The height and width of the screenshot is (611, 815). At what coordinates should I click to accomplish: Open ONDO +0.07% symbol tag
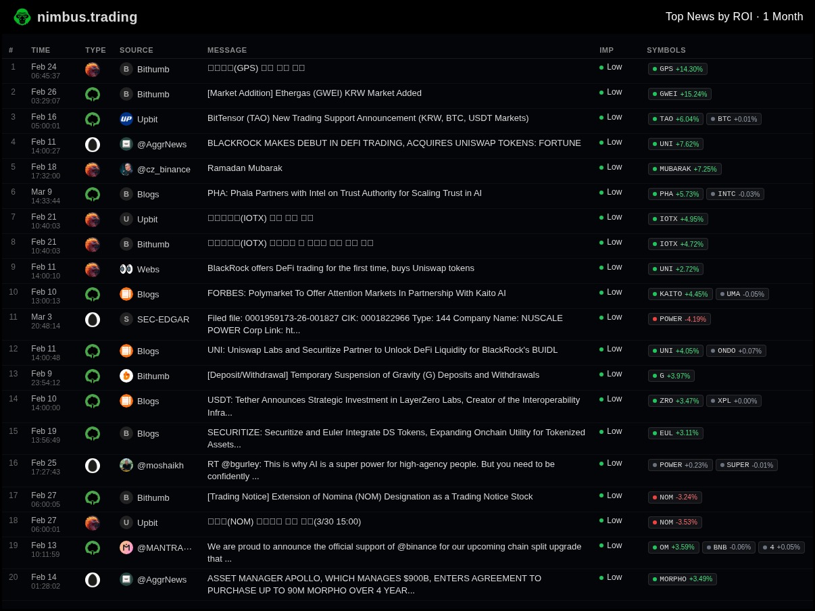pyautogui.click(x=736, y=351)
